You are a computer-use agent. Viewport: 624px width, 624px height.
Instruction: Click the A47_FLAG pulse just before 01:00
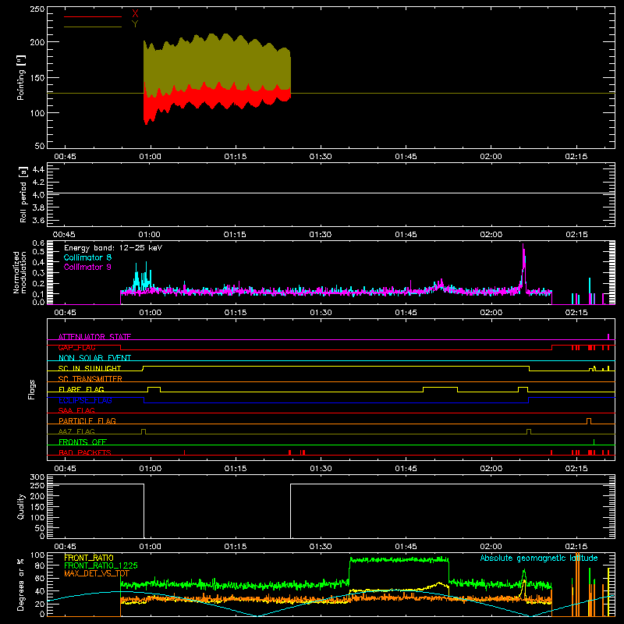pos(144,431)
